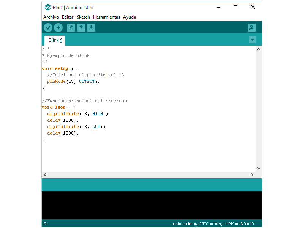Click the 'Ejemplo de blink' comment line

(66, 55)
